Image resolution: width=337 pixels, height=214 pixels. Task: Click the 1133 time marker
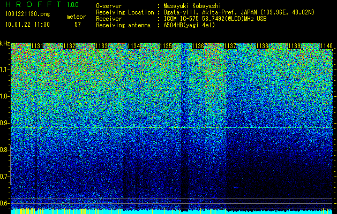[x=102, y=46]
